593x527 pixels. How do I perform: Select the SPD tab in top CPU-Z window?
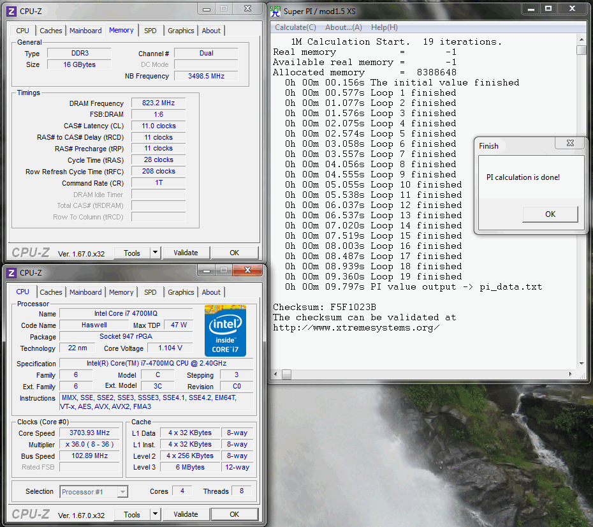pos(150,31)
